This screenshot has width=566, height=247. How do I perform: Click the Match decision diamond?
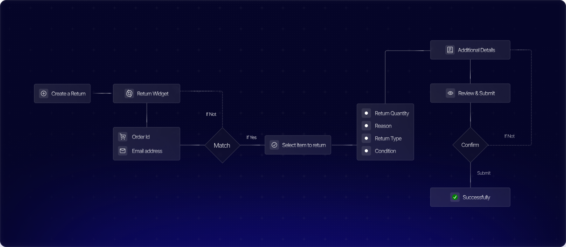click(x=222, y=145)
